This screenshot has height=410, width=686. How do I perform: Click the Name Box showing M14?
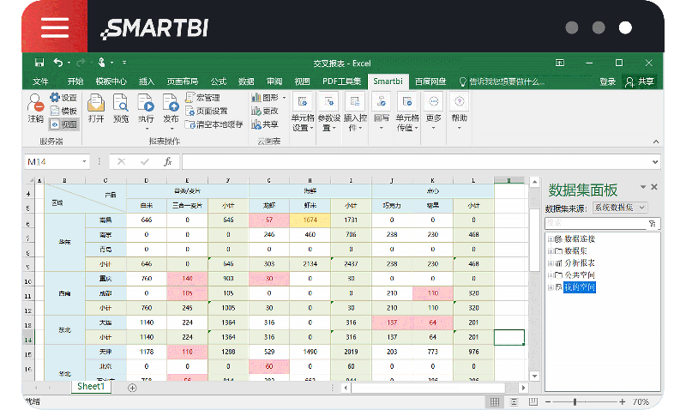pos(57,161)
